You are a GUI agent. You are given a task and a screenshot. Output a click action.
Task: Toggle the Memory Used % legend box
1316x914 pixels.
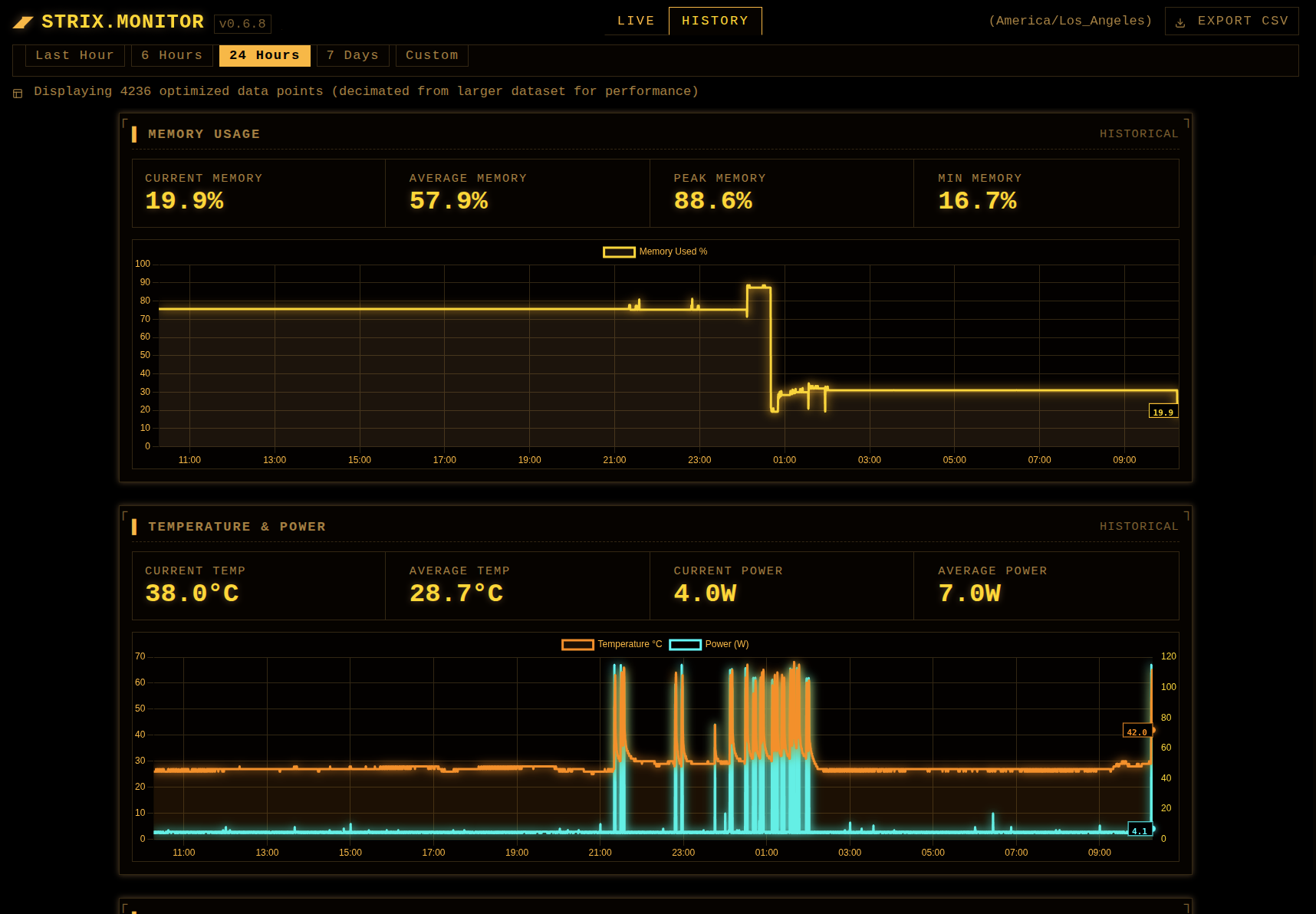pyautogui.click(x=619, y=252)
